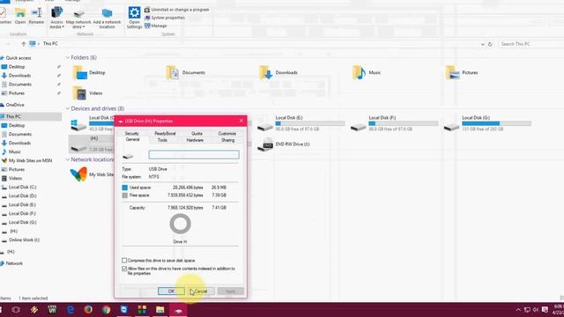Expand the address bar history dropdown
The image size is (564, 317).
click(x=482, y=44)
